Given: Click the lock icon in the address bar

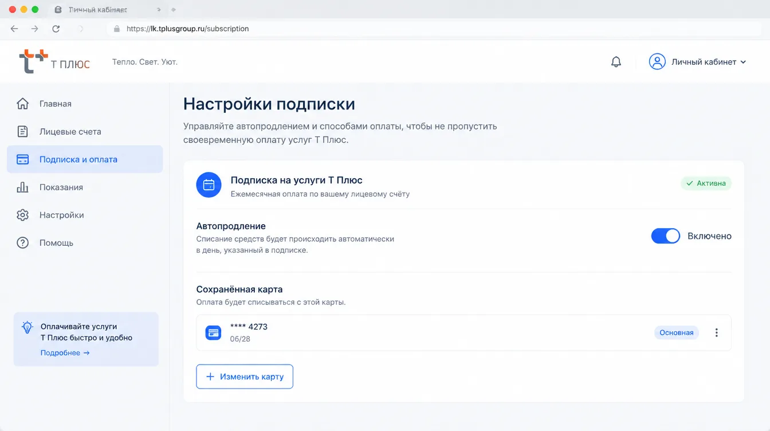Looking at the screenshot, I should [117, 29].
